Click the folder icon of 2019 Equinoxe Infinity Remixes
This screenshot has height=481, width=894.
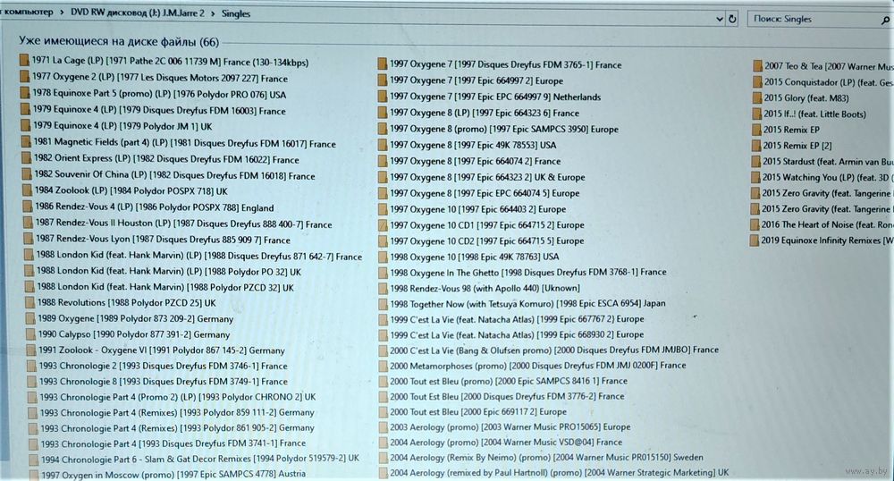[755, 240]
